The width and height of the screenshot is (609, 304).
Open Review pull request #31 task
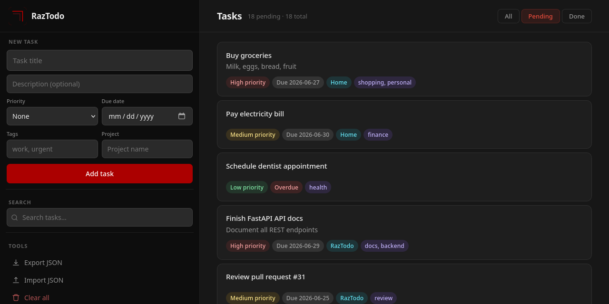click(x=266, y=277)
